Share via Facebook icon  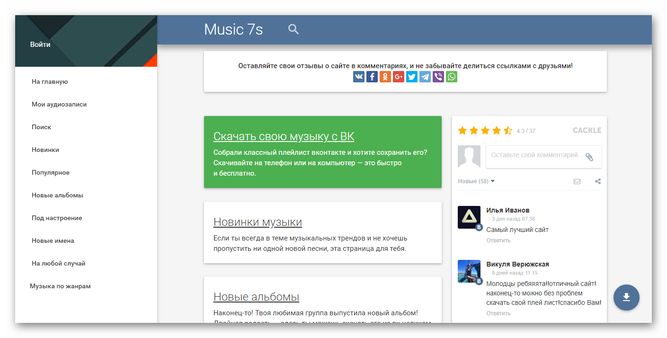point(372,77)
